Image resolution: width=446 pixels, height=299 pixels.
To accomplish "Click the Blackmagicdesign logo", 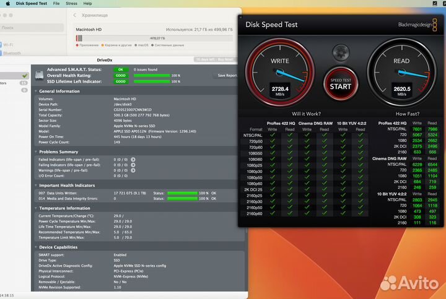I will coord(418,25).
